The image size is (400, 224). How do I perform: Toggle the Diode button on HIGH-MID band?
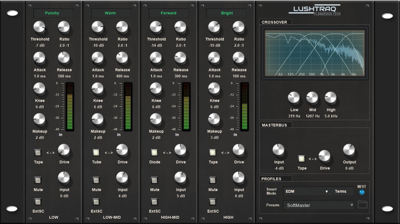click(154, 152)
